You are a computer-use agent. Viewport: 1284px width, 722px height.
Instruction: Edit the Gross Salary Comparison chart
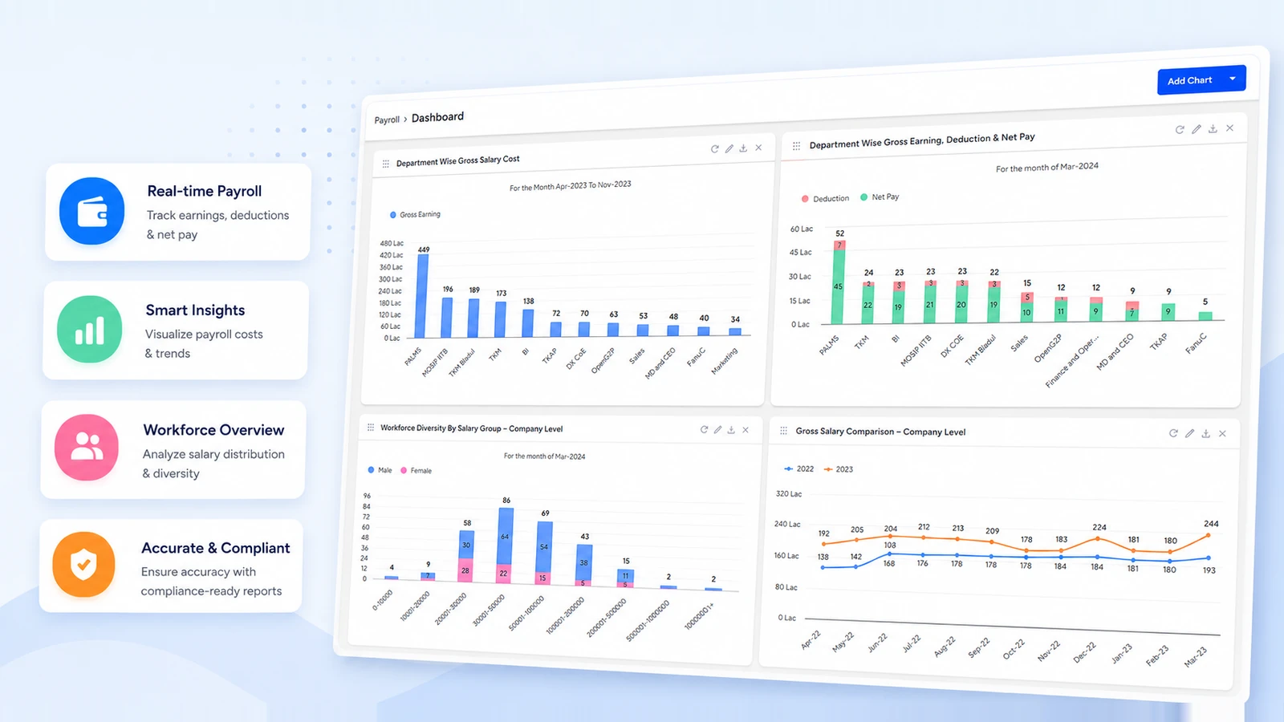1189,433
